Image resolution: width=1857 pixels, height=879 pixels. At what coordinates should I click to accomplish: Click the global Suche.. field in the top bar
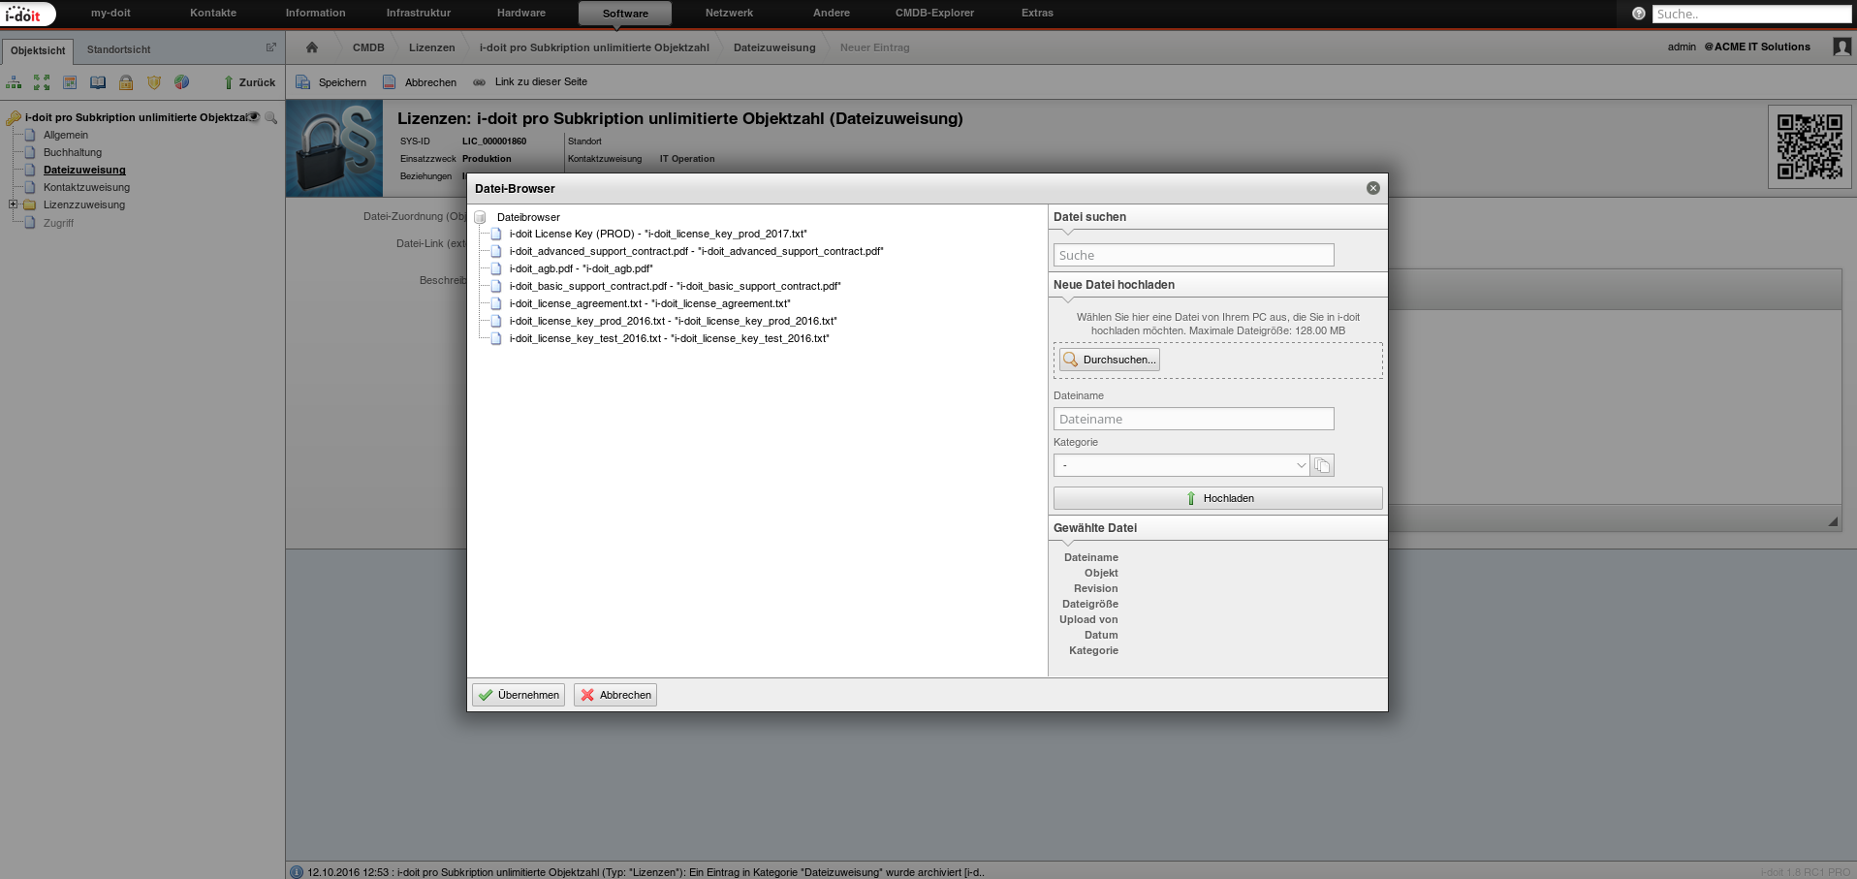click(x=1750, y=14)
